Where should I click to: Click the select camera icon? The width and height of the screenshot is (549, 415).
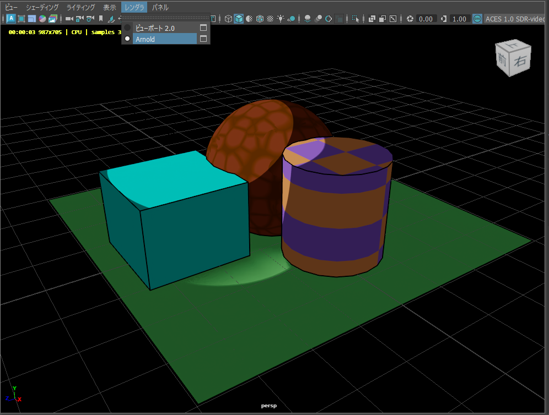pos(69,19)
